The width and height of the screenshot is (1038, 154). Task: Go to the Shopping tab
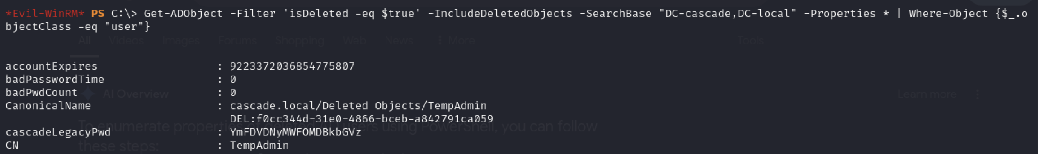coord(299,40)
